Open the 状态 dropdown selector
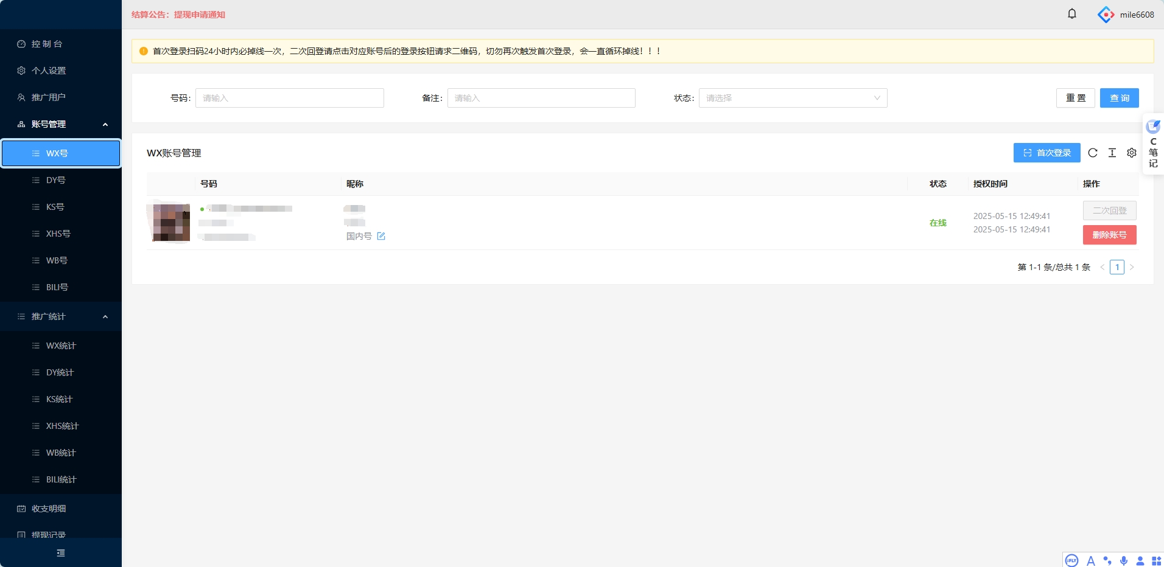 pos(793,98)
